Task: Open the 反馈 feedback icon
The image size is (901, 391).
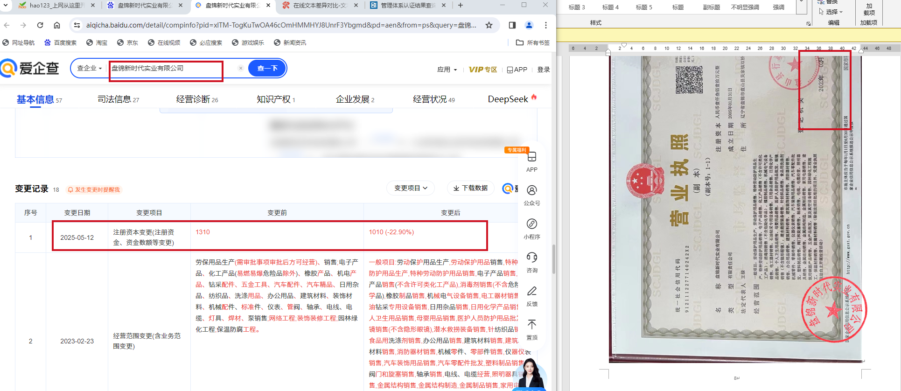Action: 531,296
